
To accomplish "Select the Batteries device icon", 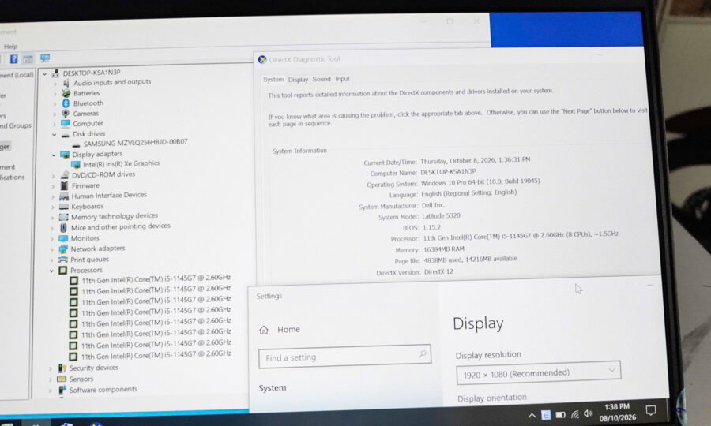I will click(x=66, y=93).
